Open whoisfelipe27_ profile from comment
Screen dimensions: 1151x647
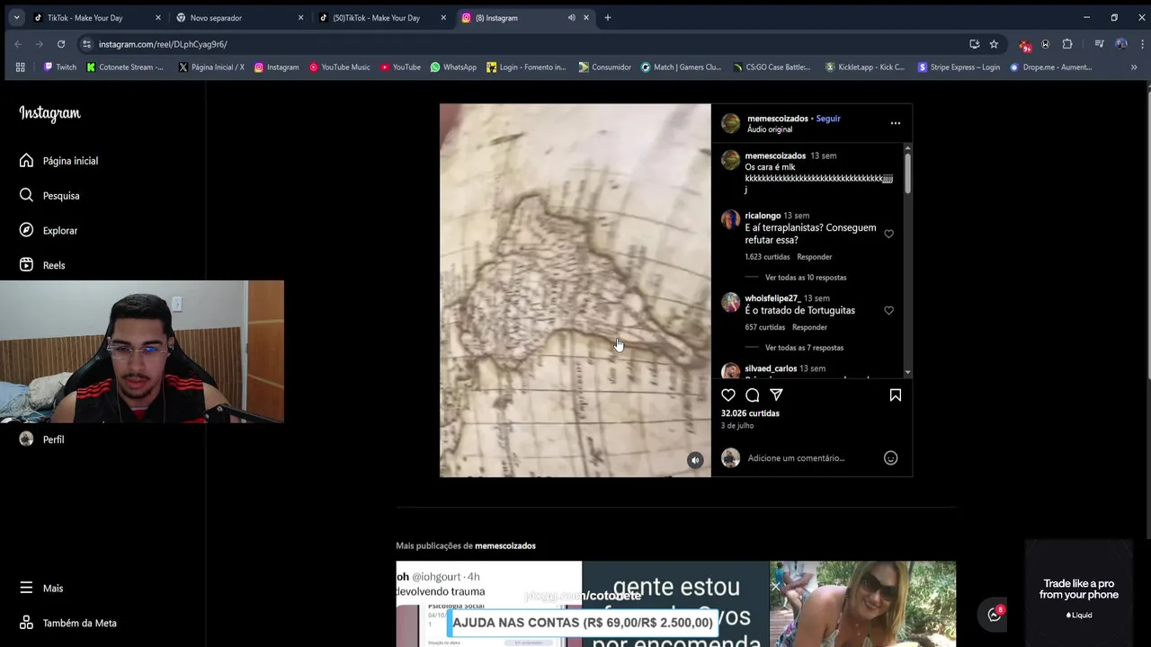pos(772,298)
